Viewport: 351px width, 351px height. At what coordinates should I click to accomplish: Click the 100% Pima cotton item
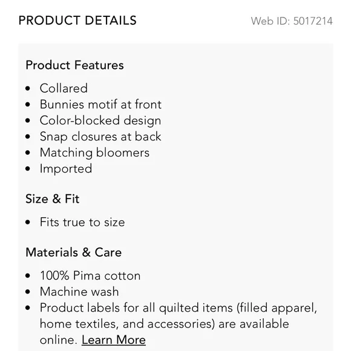90,275
